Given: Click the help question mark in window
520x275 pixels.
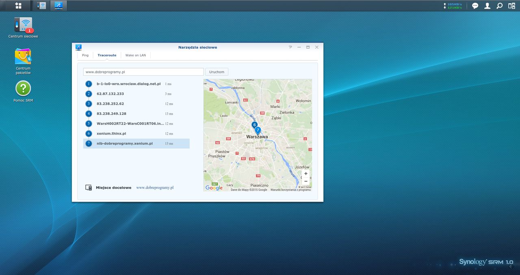Looking at the screenshot, I should (x=290, y=47).
